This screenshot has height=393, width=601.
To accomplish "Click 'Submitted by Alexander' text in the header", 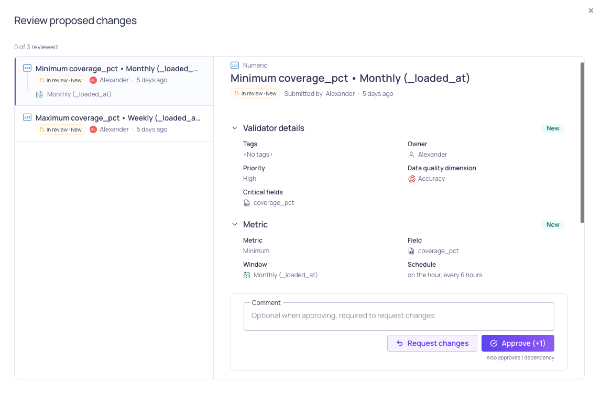I will coord(319,94).
